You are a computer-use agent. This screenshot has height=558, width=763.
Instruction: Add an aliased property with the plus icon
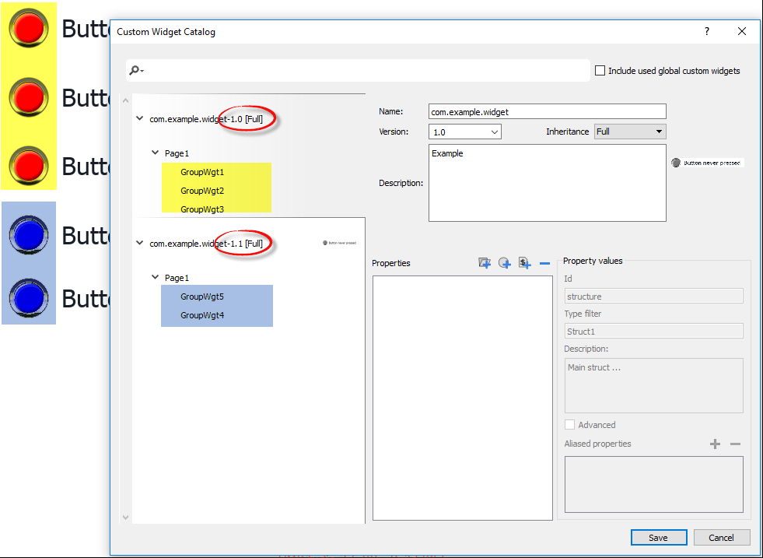[x=715, y=444]
